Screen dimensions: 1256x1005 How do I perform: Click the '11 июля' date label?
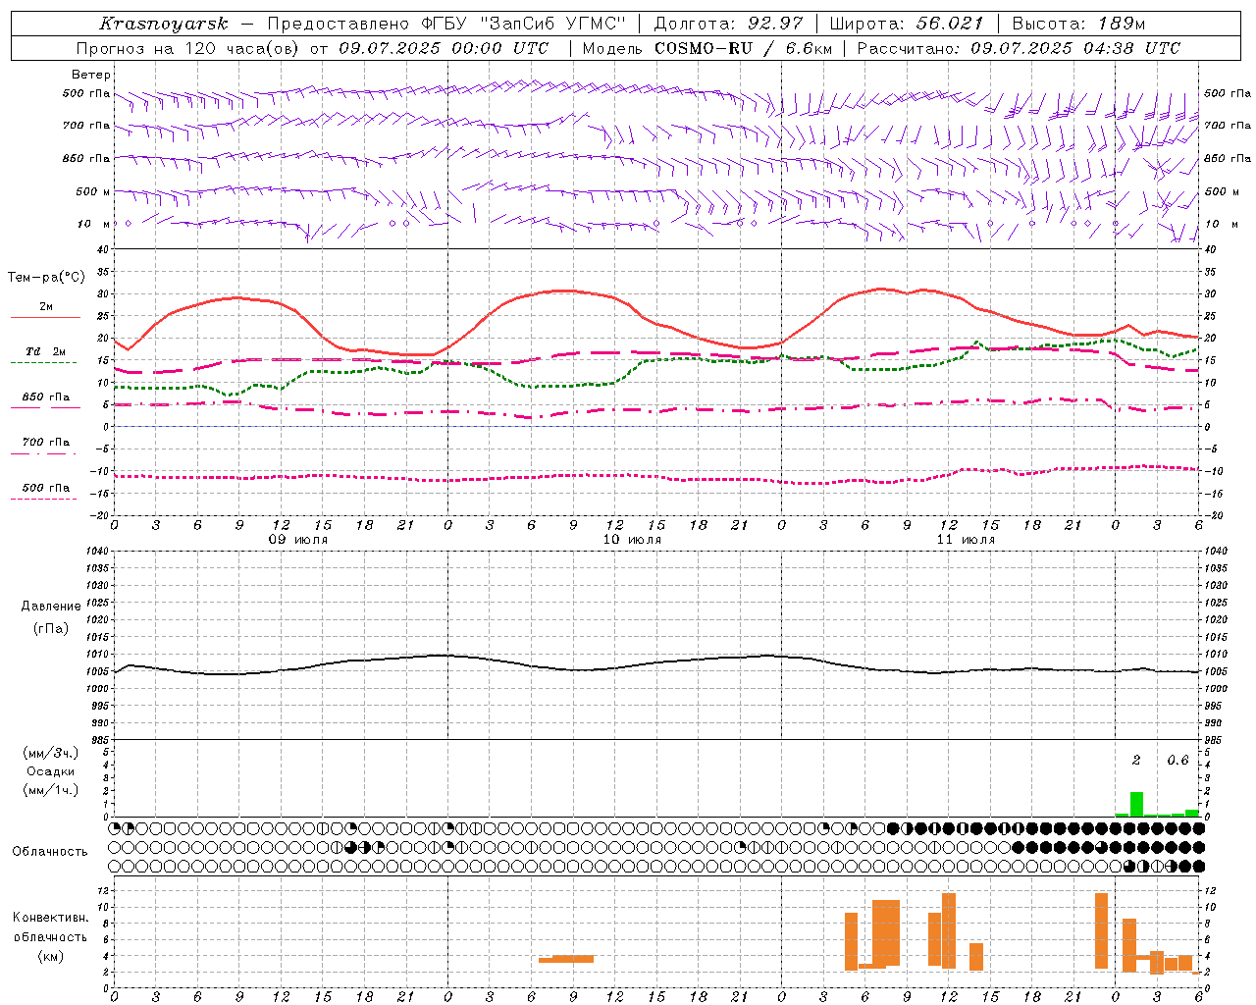966,540
